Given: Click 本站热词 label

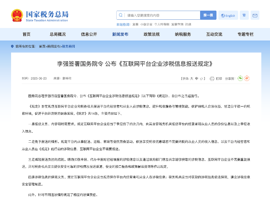Looking at the screenshot, I should coord(123,25).
